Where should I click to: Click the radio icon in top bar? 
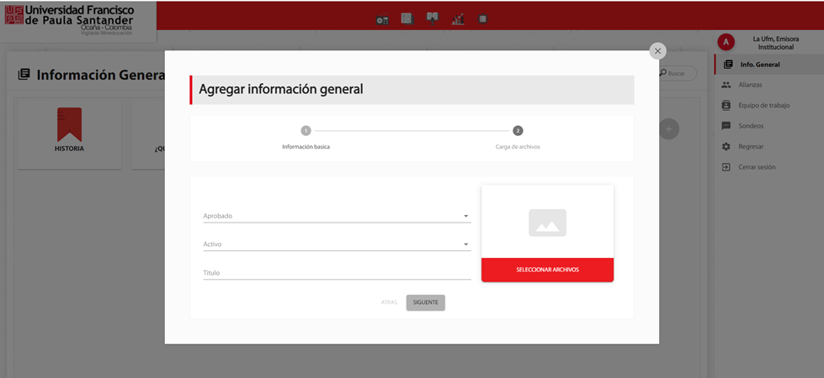382,19
